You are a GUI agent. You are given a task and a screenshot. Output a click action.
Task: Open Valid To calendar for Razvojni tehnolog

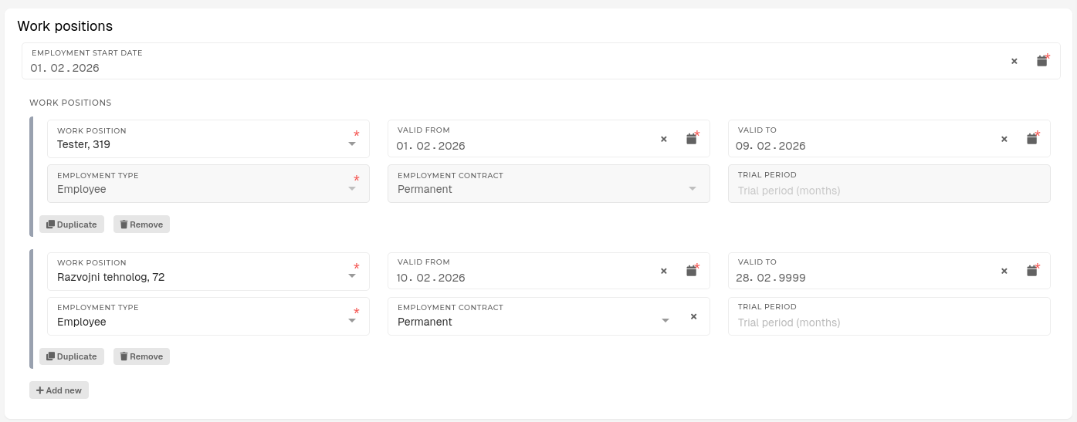point(1032,271)
